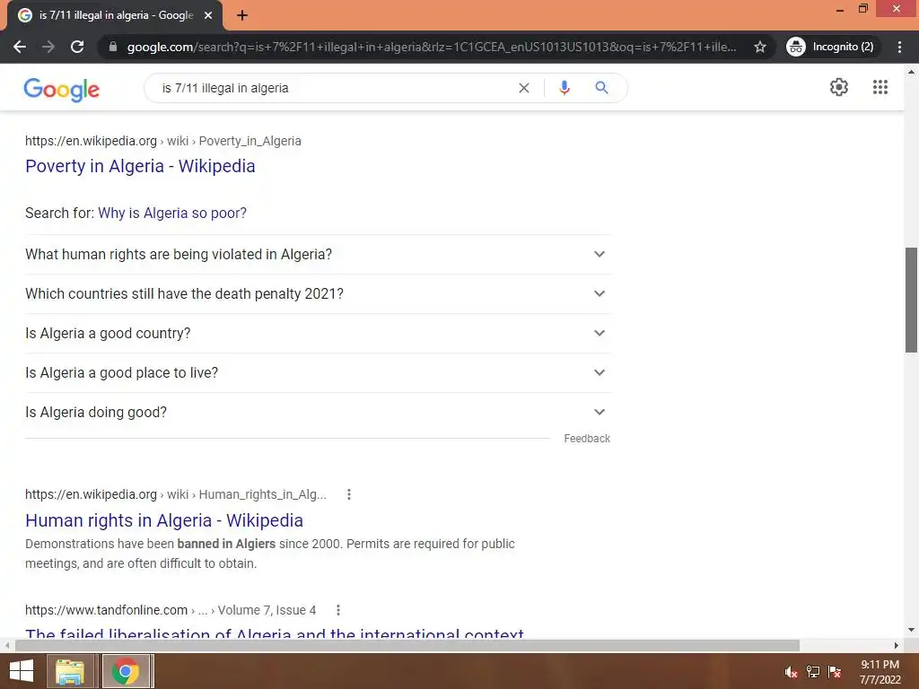Click the muted volume tray icon
This screenshot has height=689, width=919.
792,672
